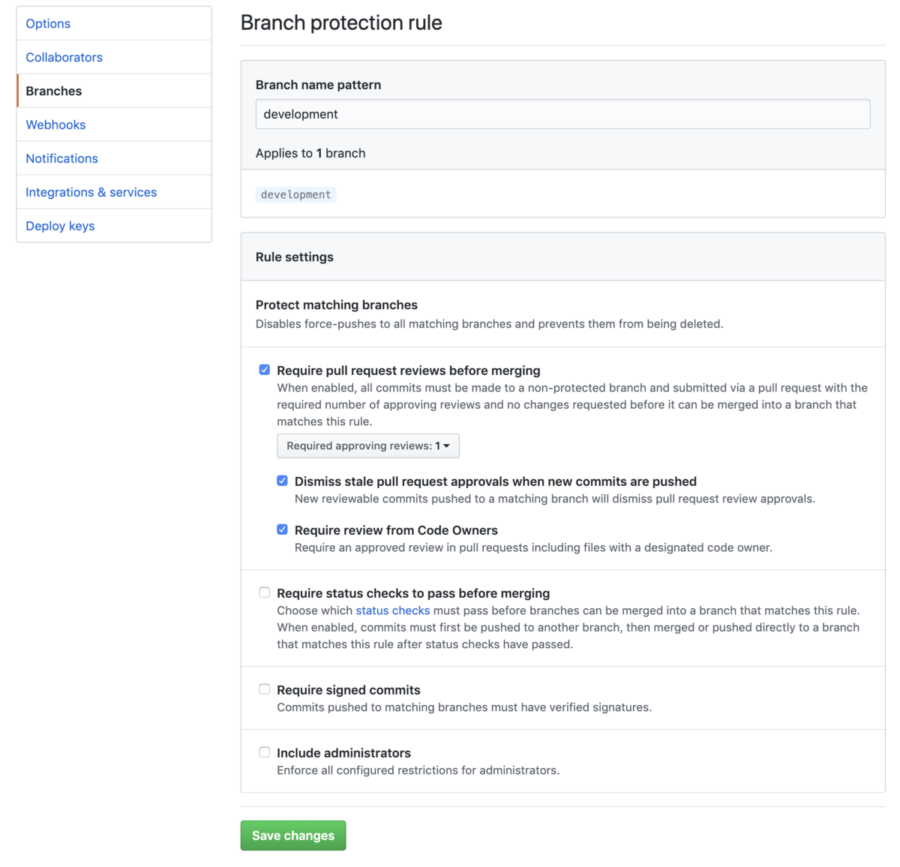Click the green Save changes button
The width and height of the screenshot is (900, 867).
(x=293, y=835)
